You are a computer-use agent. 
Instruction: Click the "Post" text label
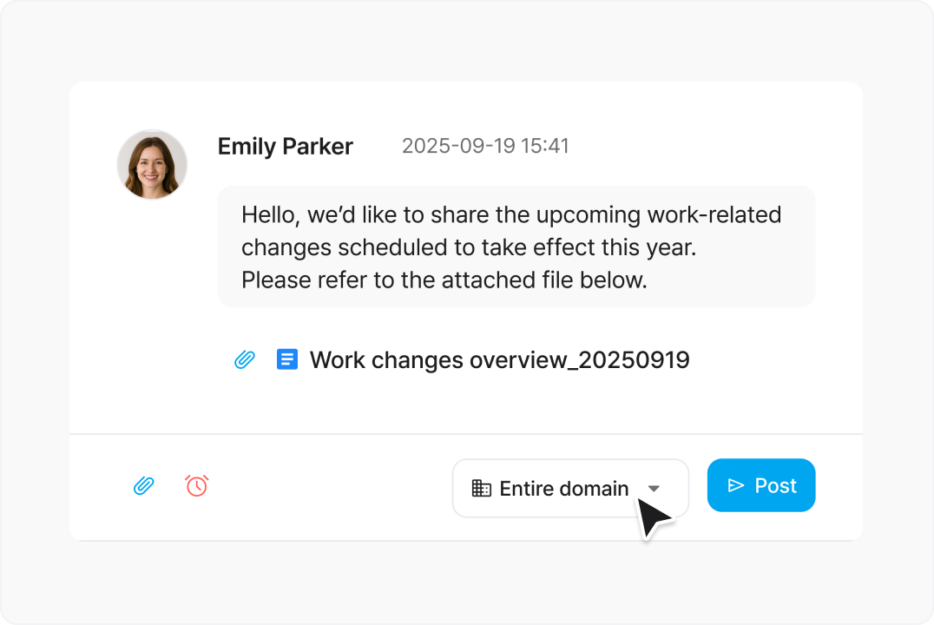[775, 485]
